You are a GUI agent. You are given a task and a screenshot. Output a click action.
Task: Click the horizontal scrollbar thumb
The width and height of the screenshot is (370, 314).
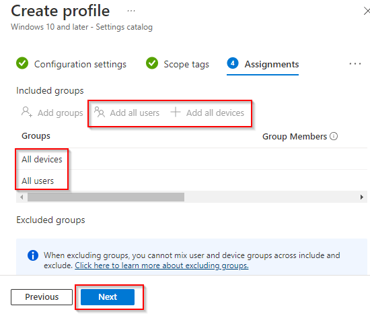click(106, 197)
